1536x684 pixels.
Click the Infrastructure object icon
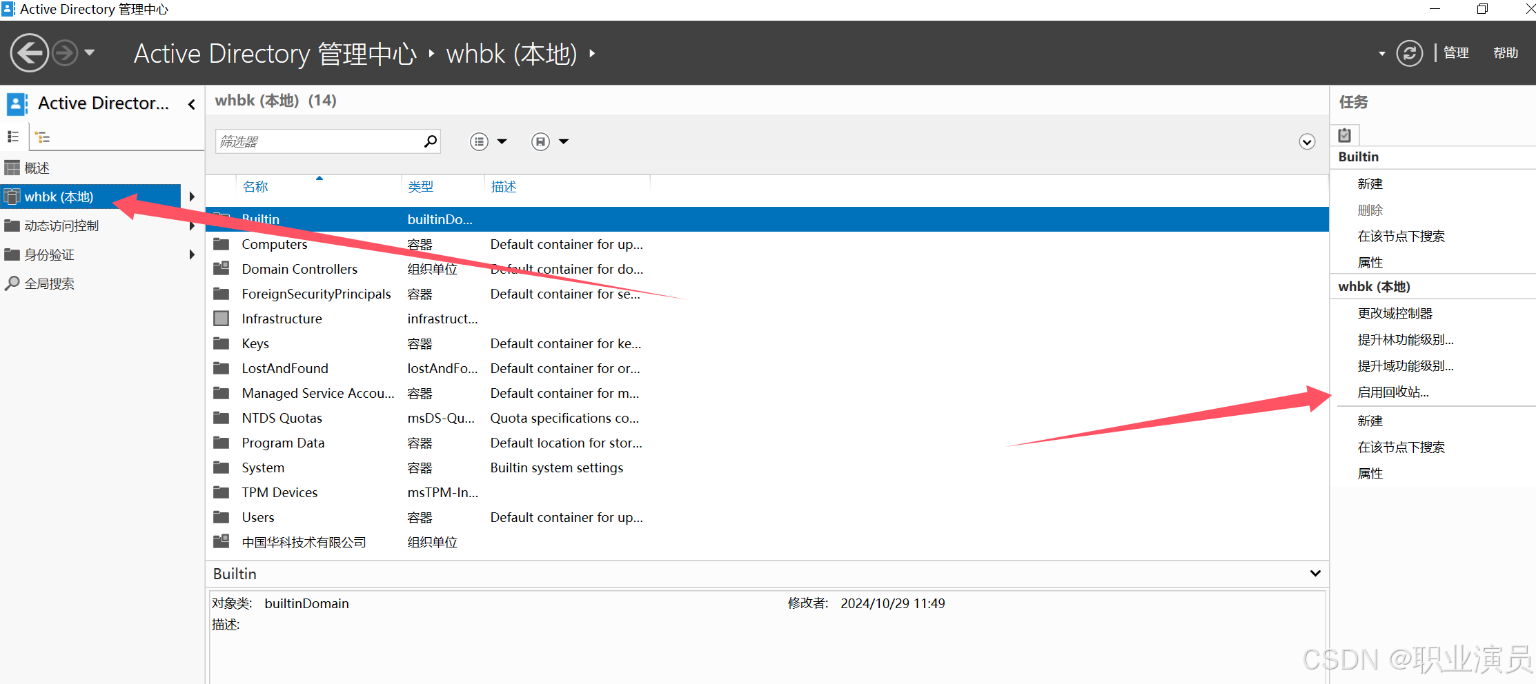click(221, 318)
